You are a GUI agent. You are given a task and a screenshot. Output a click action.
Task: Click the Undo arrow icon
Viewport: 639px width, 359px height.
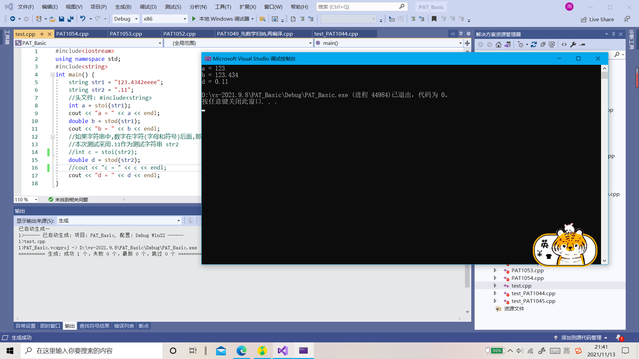pyautogui.click(x=83, y=19)
